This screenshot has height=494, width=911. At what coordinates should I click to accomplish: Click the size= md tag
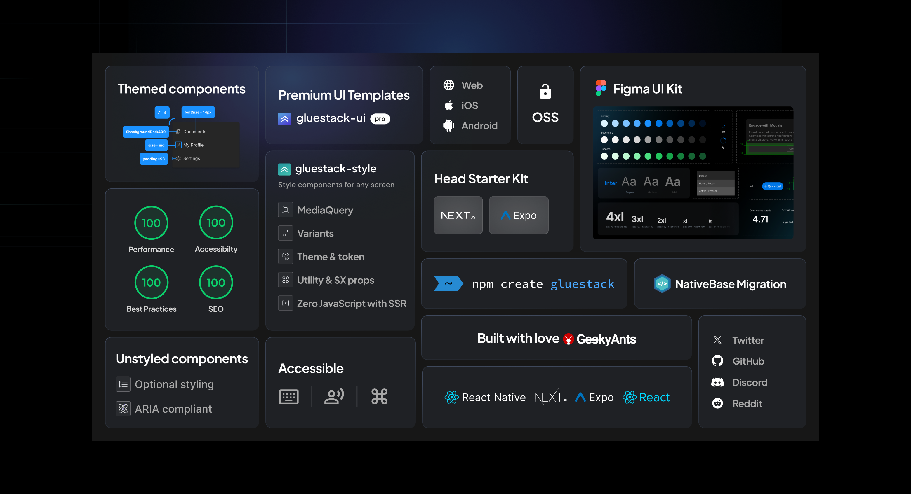click(x=156, y=145)
